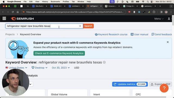
Task: Navigate back in Chrome
Action: coord(3,12)
